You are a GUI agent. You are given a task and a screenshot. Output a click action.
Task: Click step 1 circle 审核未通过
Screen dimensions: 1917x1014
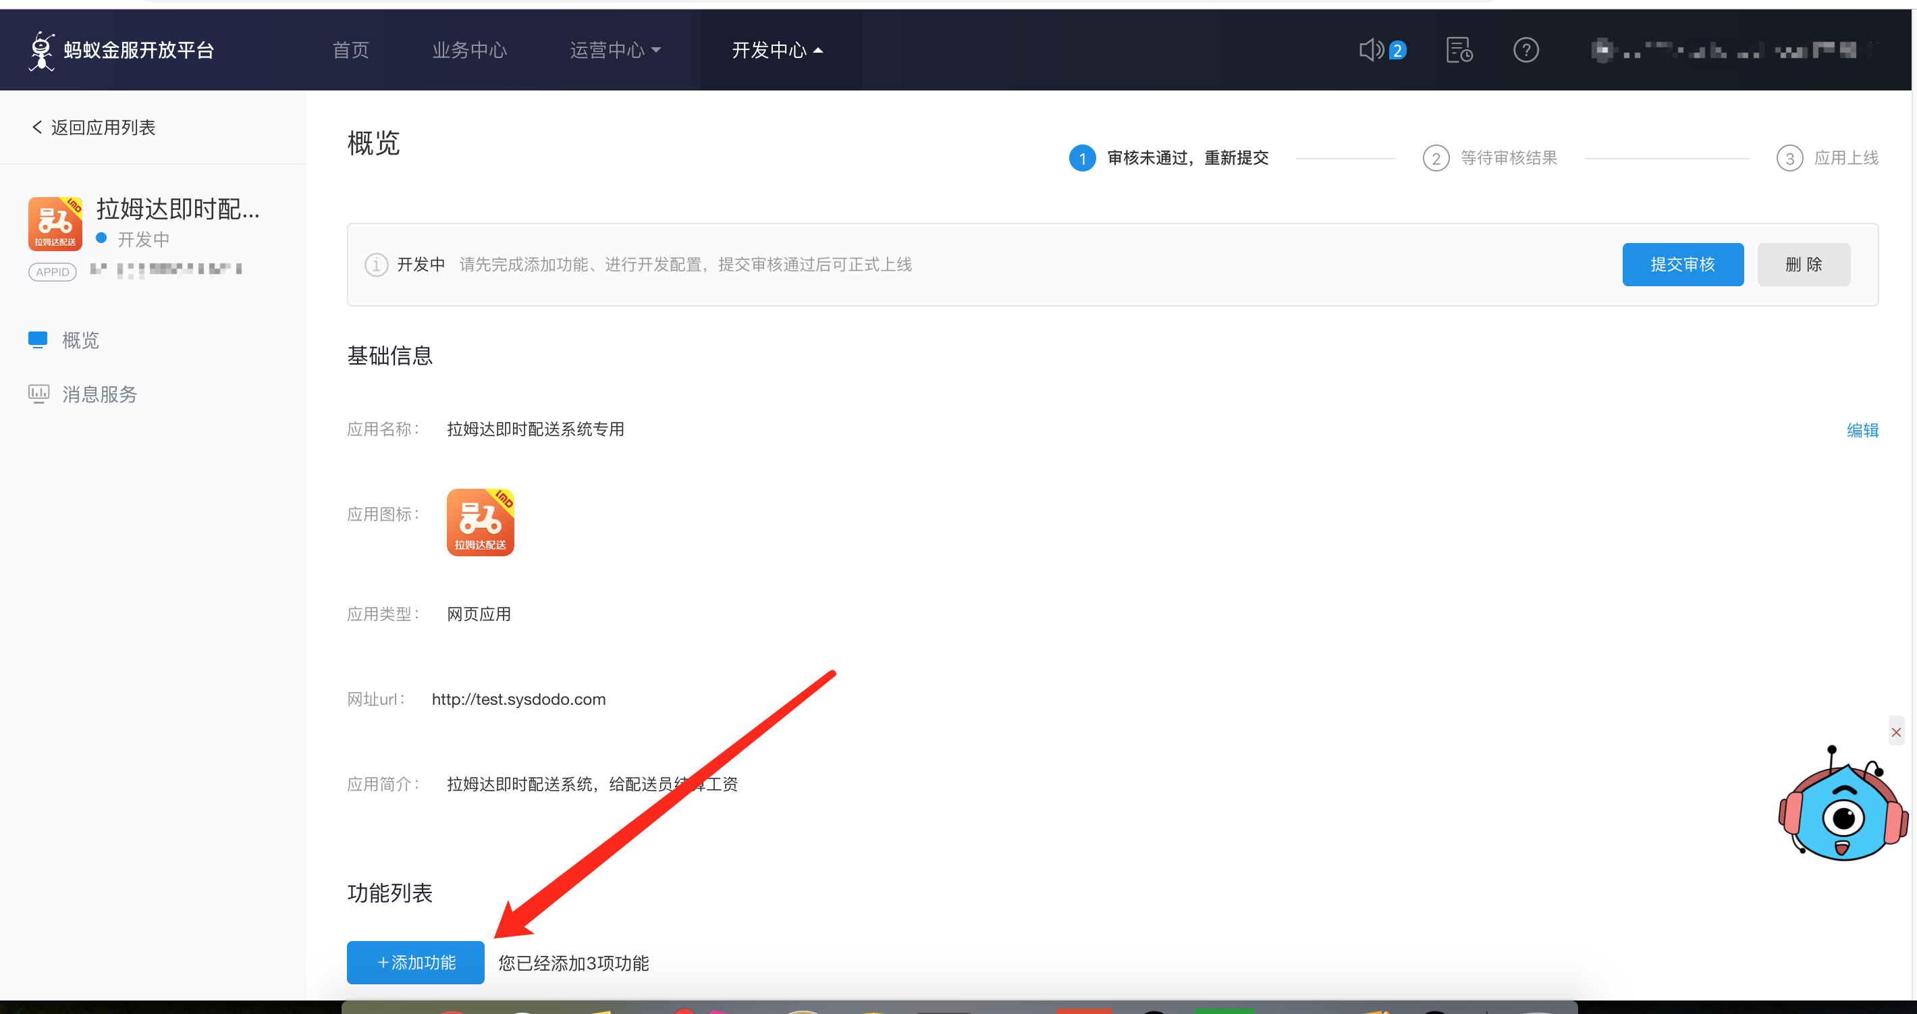click(1082, 158)
